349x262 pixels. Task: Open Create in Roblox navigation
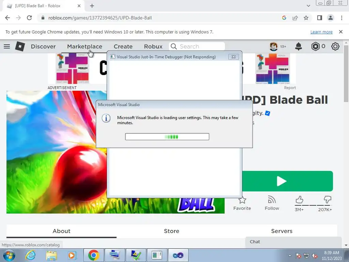point(123,46)
